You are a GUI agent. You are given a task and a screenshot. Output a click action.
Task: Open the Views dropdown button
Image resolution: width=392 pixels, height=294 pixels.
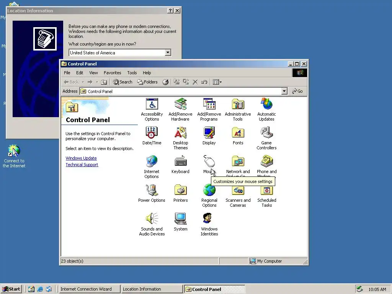pos(217,82)
